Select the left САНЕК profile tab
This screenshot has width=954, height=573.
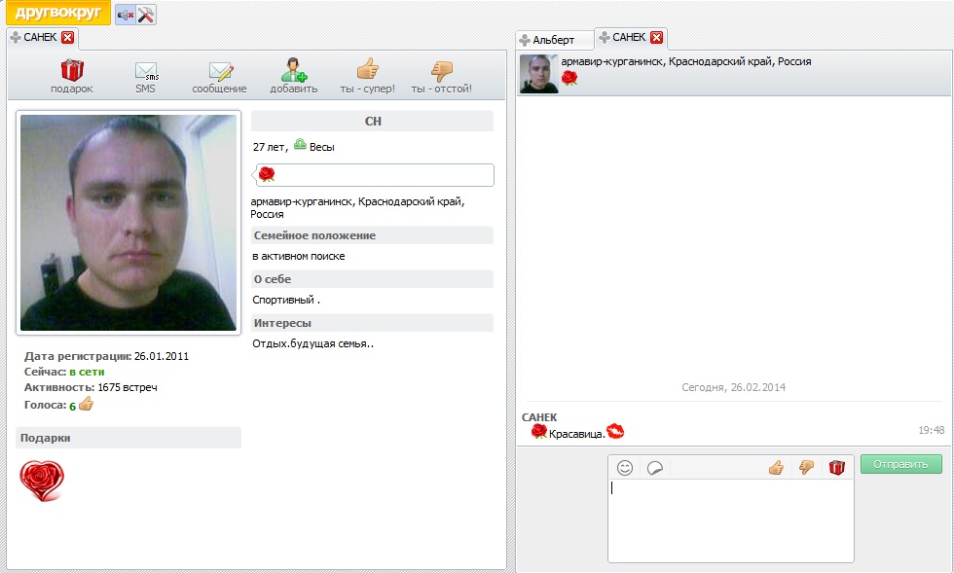click(40, 37)
